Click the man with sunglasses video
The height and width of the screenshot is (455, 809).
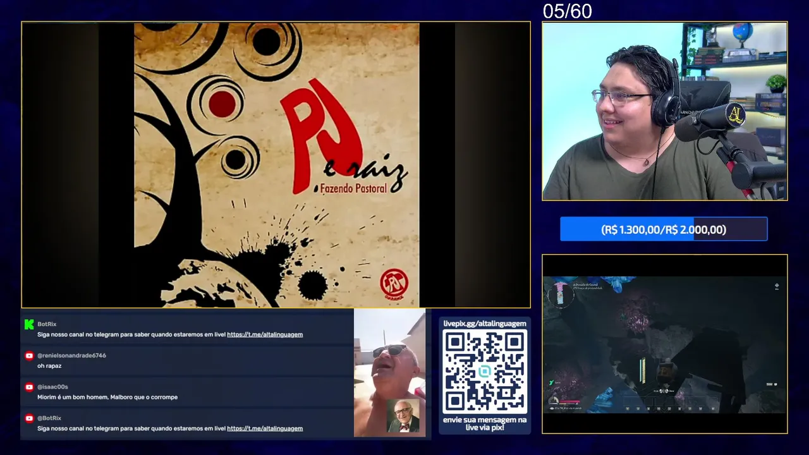[389, 373]
